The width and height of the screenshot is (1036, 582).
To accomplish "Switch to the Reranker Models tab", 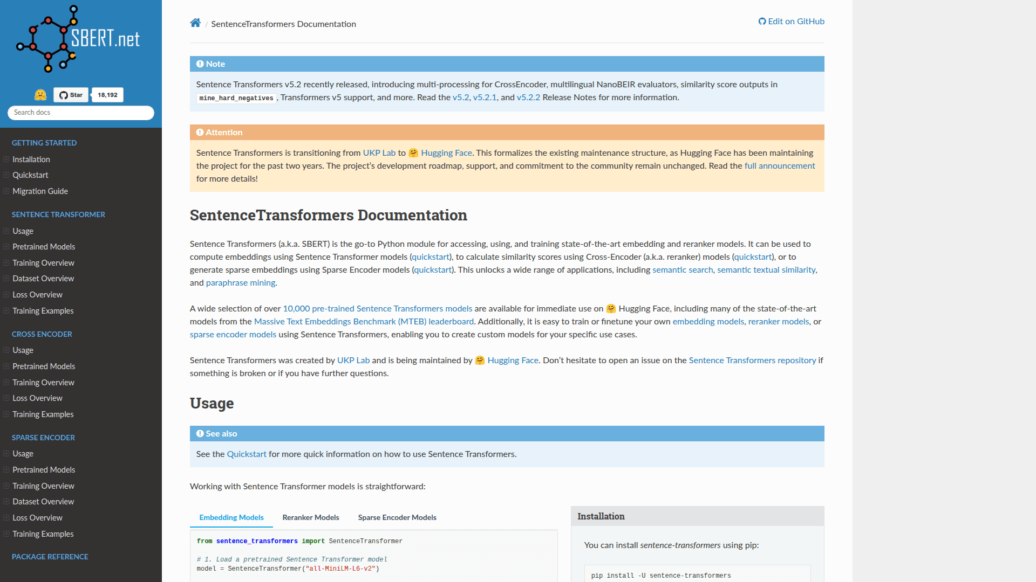I will (310, 517).
